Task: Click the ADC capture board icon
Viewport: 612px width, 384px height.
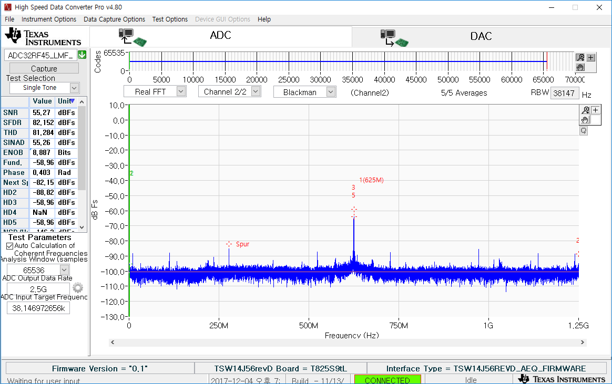Action: click(132, 37)
